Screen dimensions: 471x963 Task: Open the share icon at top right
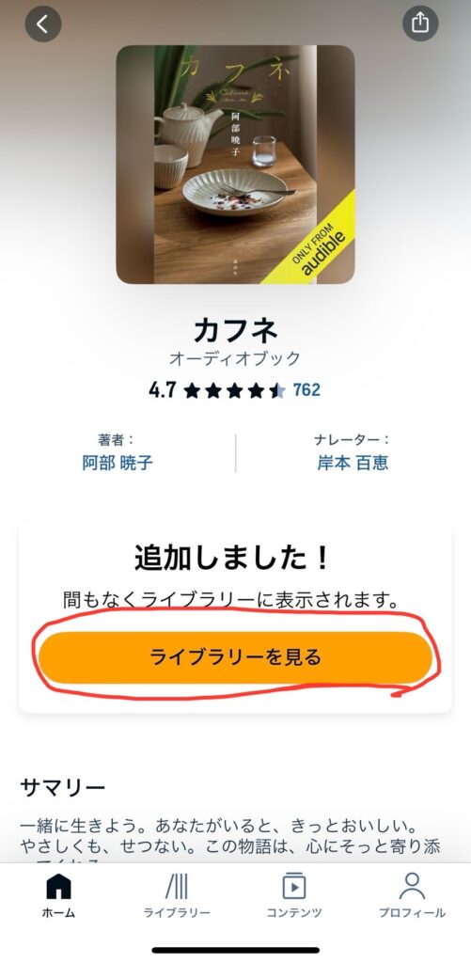[x=420, y=24]
